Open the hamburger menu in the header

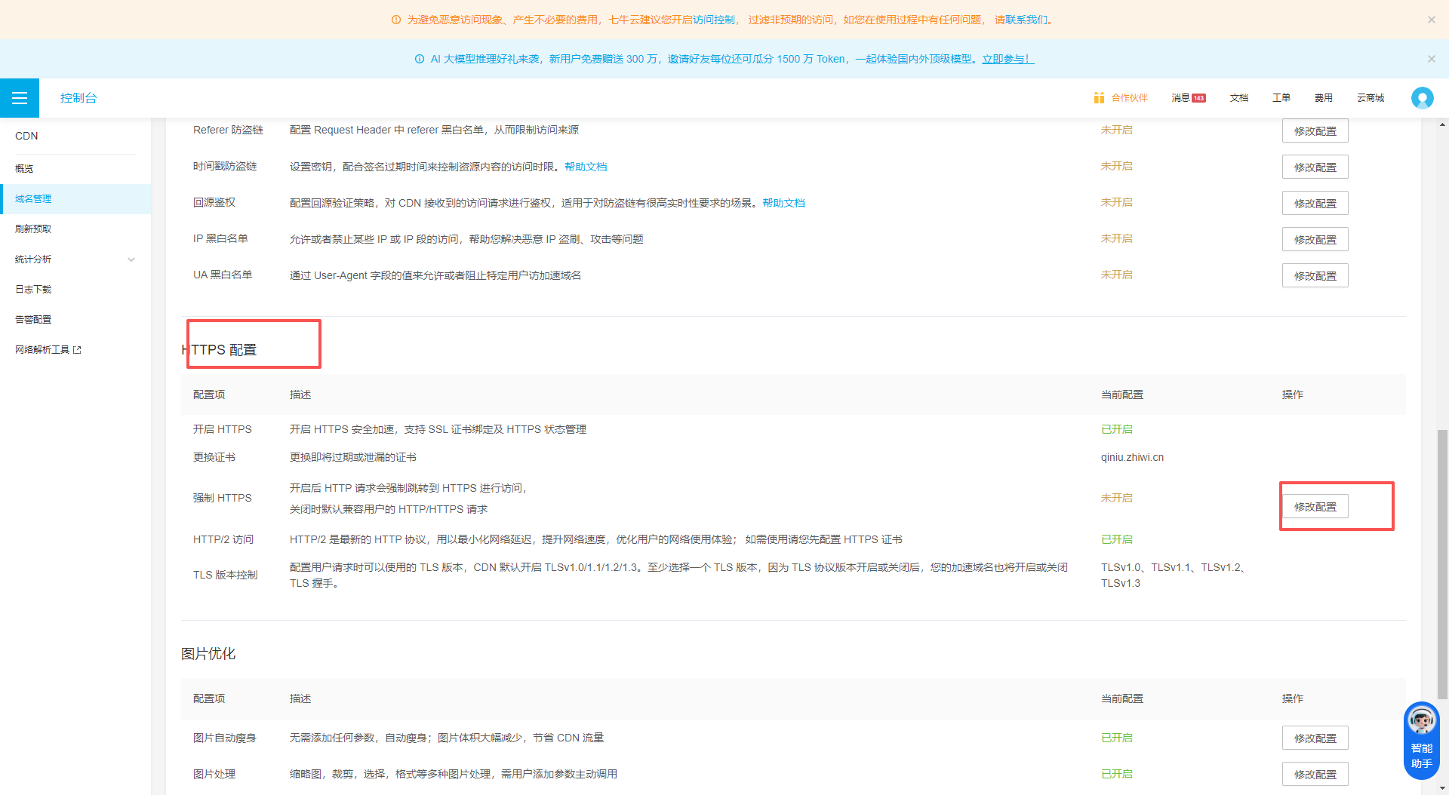(20, 98)
